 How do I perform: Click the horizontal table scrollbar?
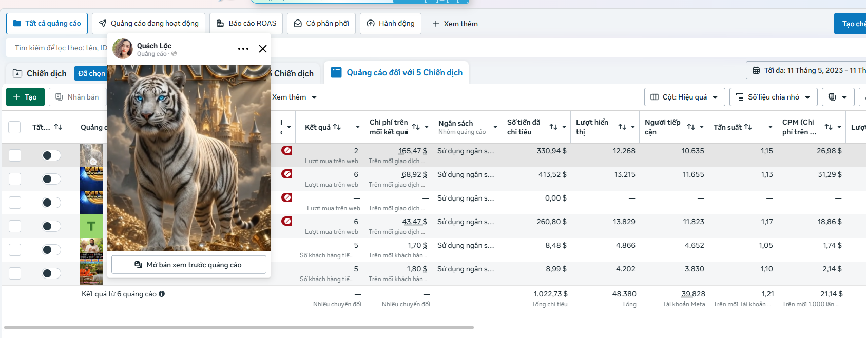(x=239, y=327)
